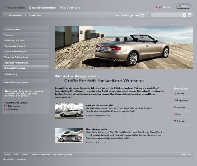
Task: Click red arrow under Finanzierungsarten
Action: [x=87, y=143]
